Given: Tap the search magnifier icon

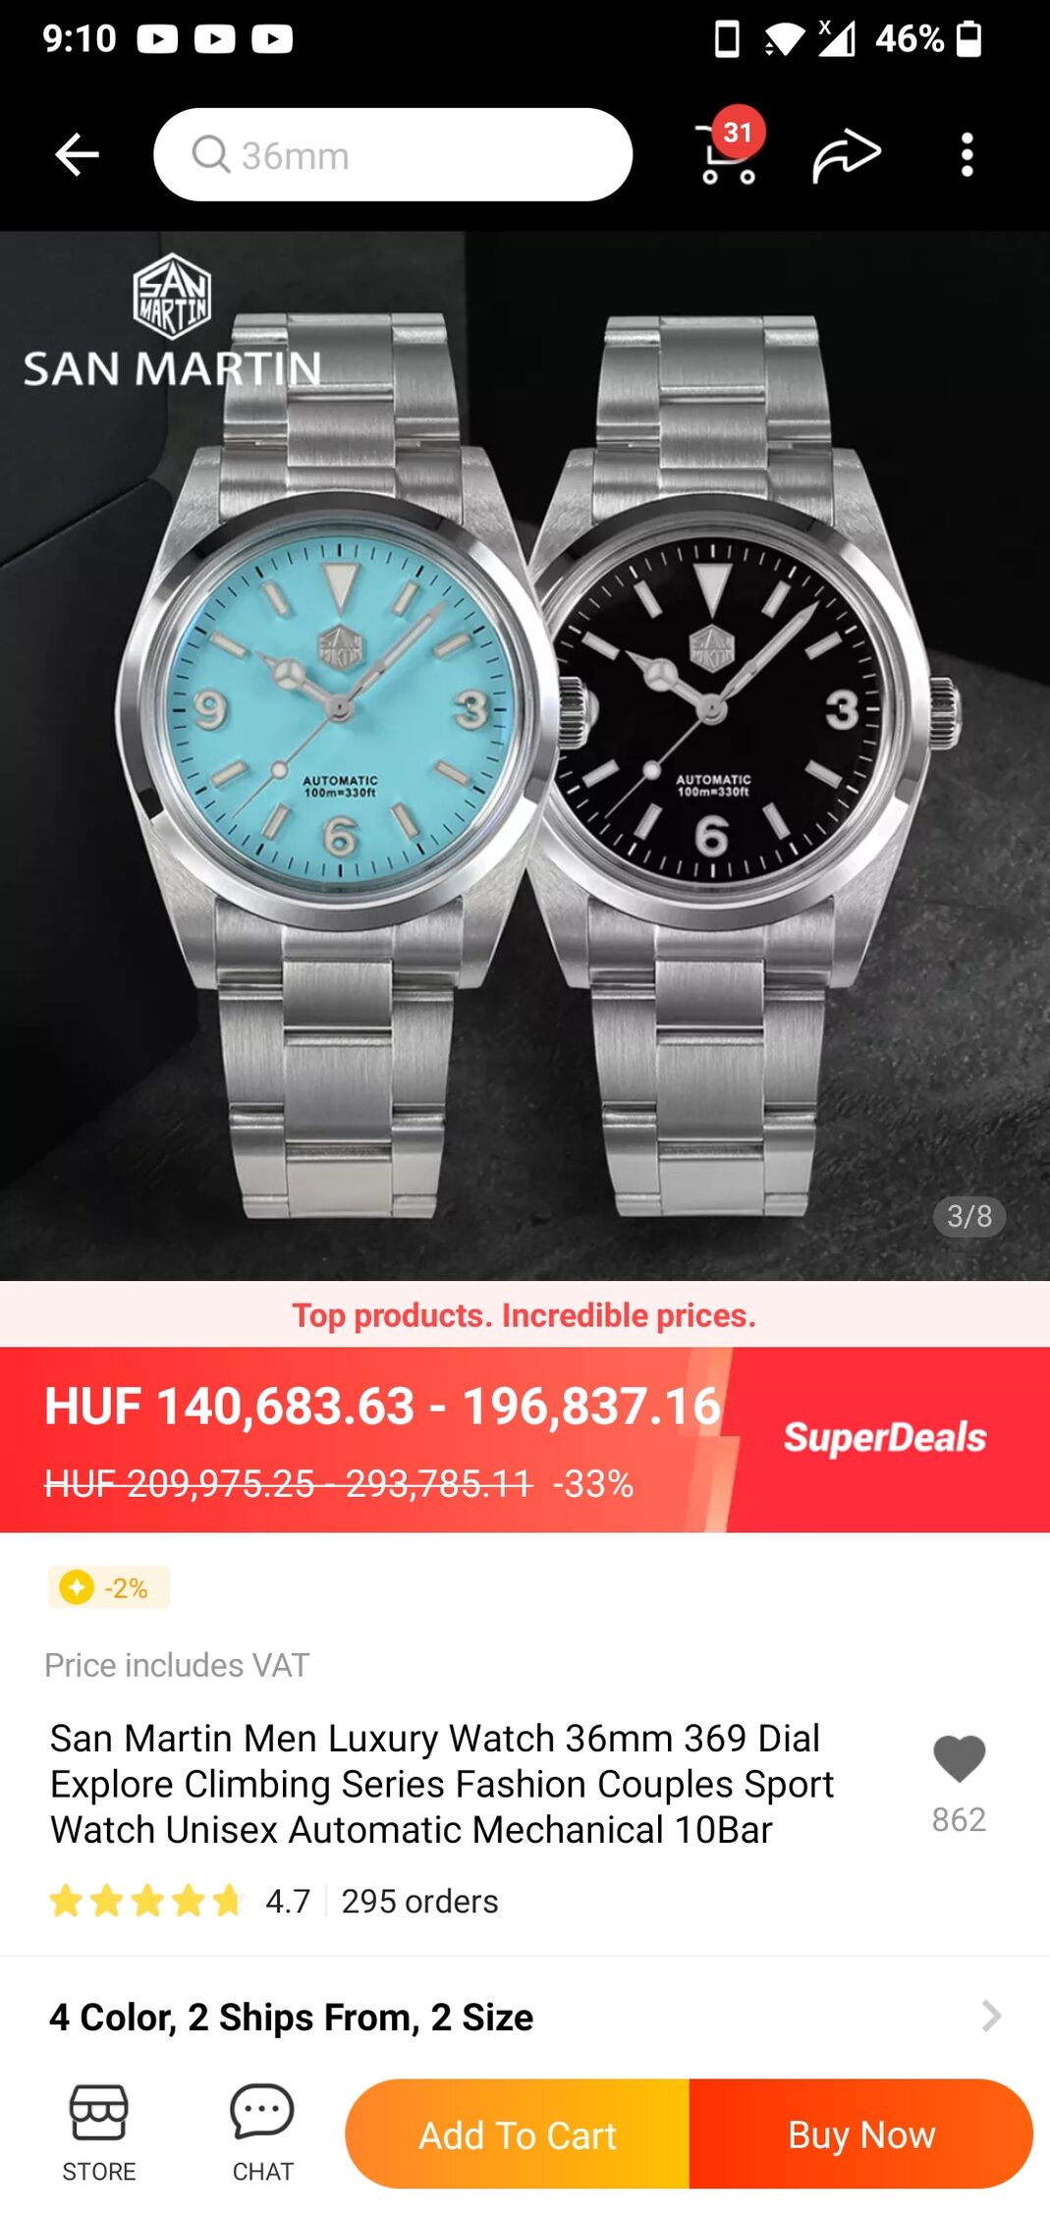Looking at the screenshot, I should (210, 154).
